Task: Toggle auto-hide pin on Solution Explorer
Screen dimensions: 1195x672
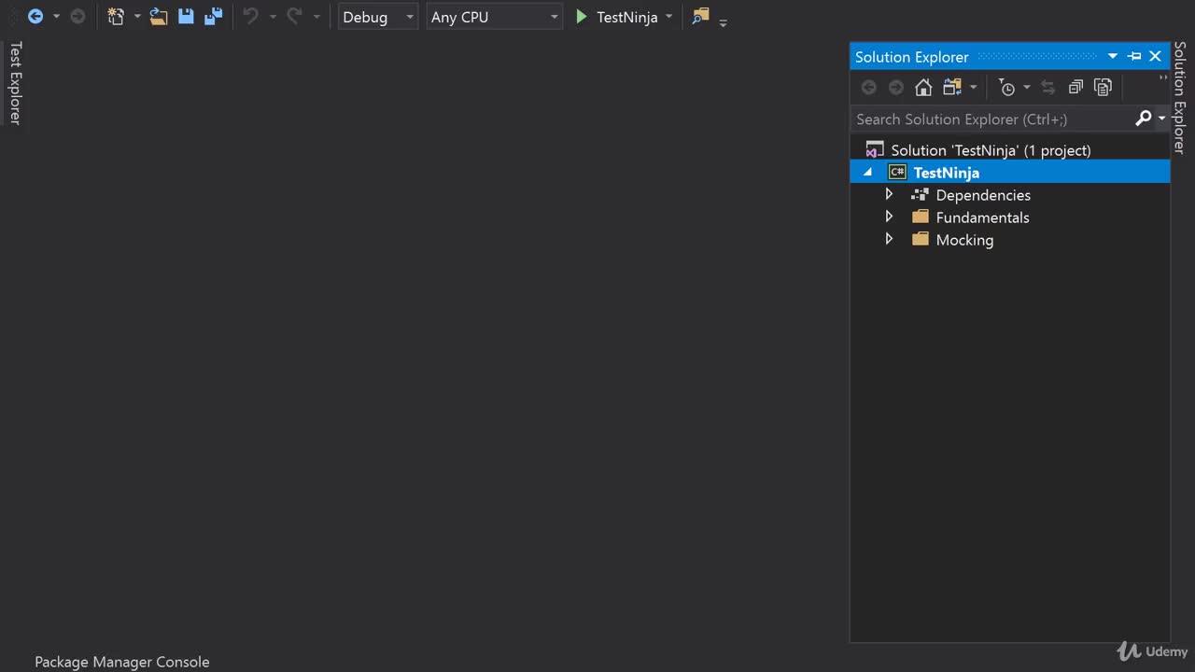Action: point(1134,56)
